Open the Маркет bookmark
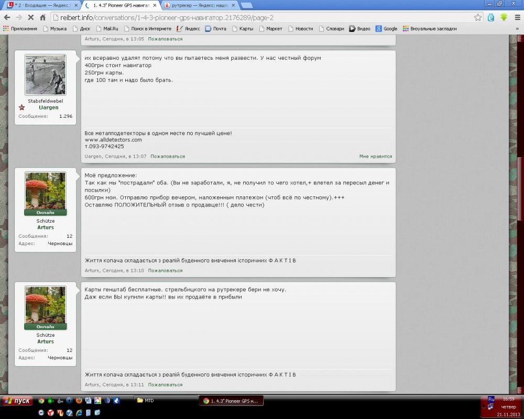524x419 pixels. [x=271, y=29]
